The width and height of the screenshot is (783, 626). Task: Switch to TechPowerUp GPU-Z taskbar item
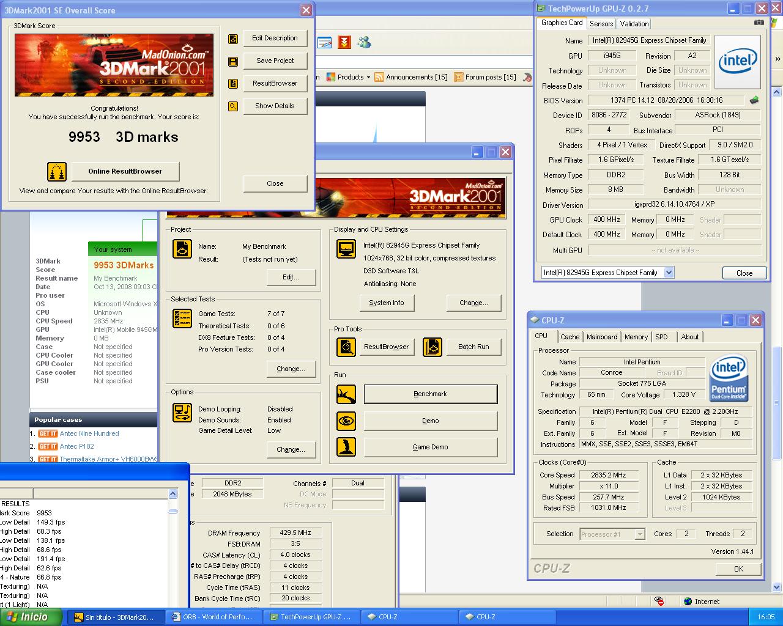click(311, 617)
